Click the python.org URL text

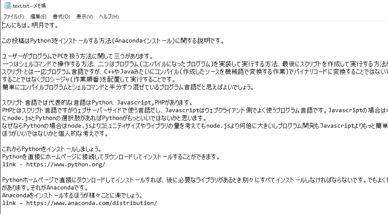66,165
